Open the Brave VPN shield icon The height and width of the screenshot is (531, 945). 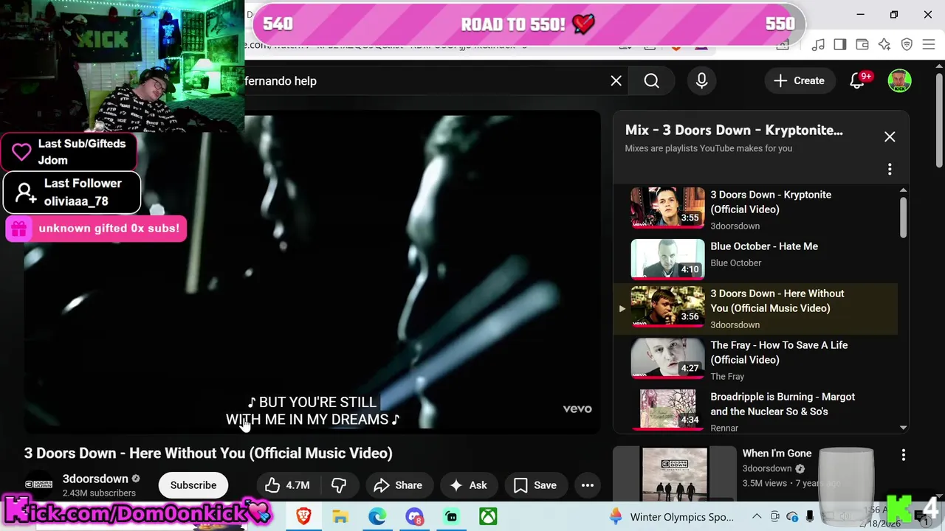pyautogui.click(x=907, y=45)
